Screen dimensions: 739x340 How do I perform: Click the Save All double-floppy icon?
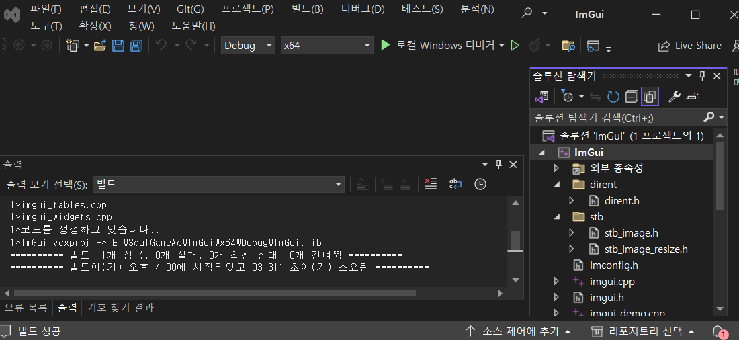pyautogui.click(x=136, y=46)
